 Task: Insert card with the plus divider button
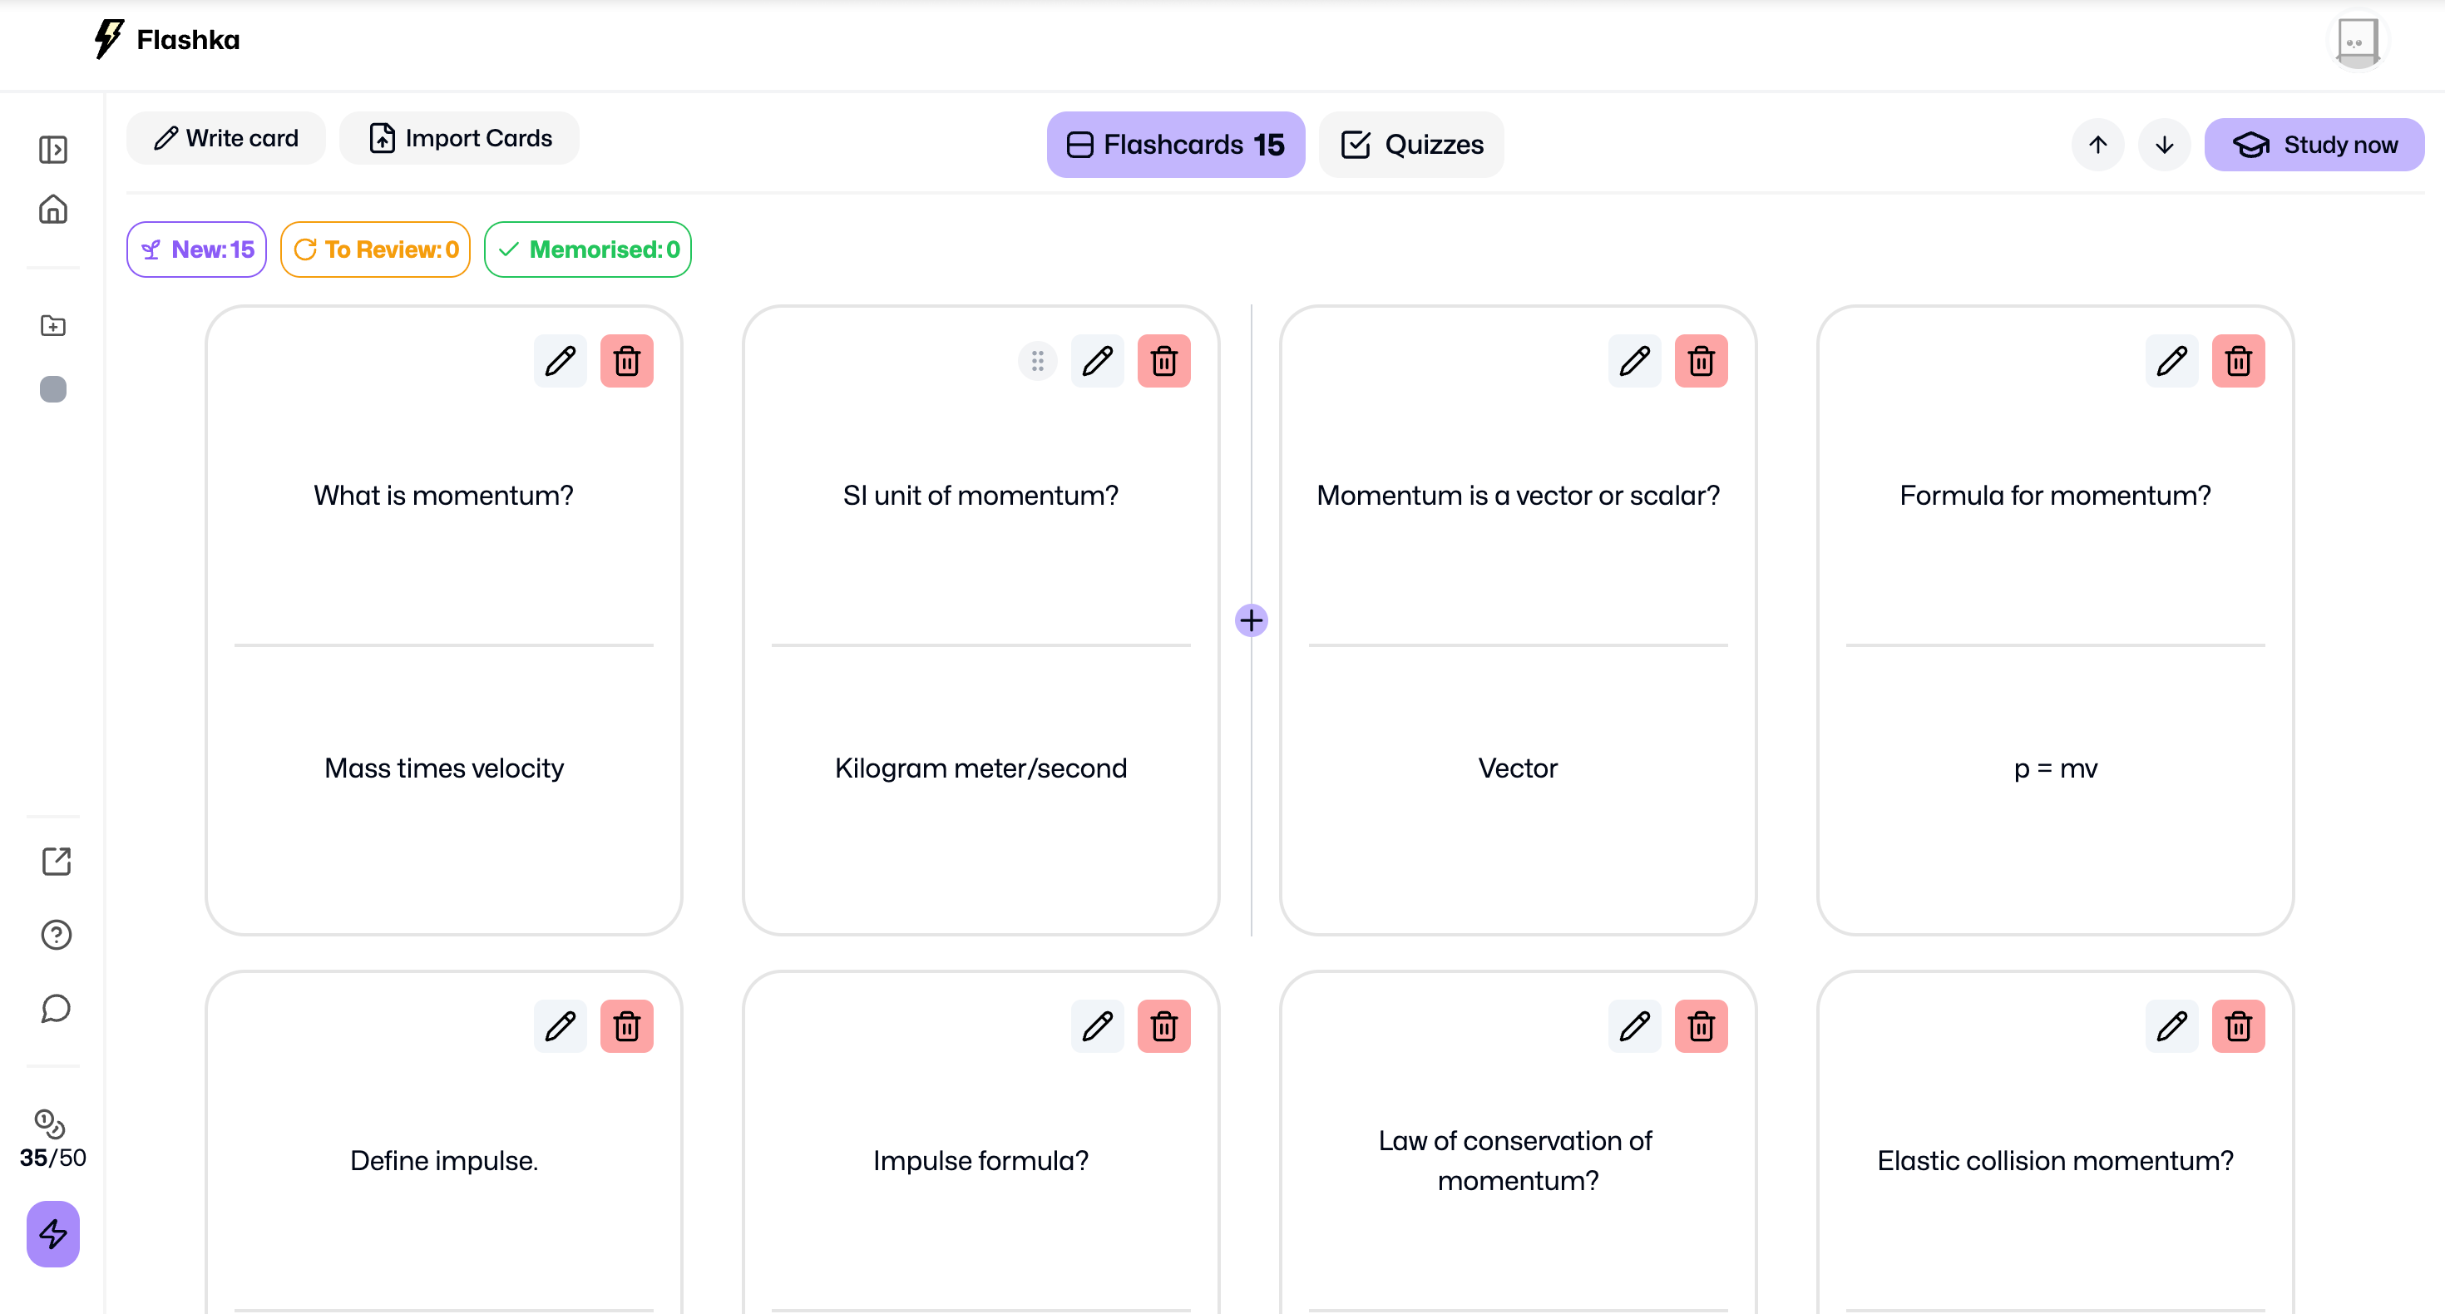[x=1251, y=620]
